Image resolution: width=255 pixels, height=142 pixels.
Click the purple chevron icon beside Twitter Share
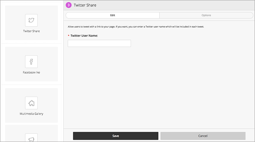tap(68, 5)
